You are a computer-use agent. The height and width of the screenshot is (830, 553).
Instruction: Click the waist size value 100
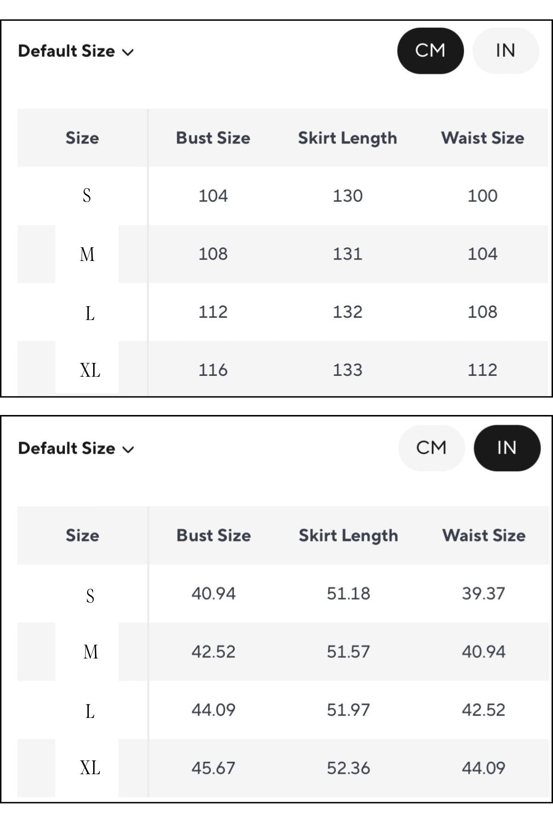(482, 196)
